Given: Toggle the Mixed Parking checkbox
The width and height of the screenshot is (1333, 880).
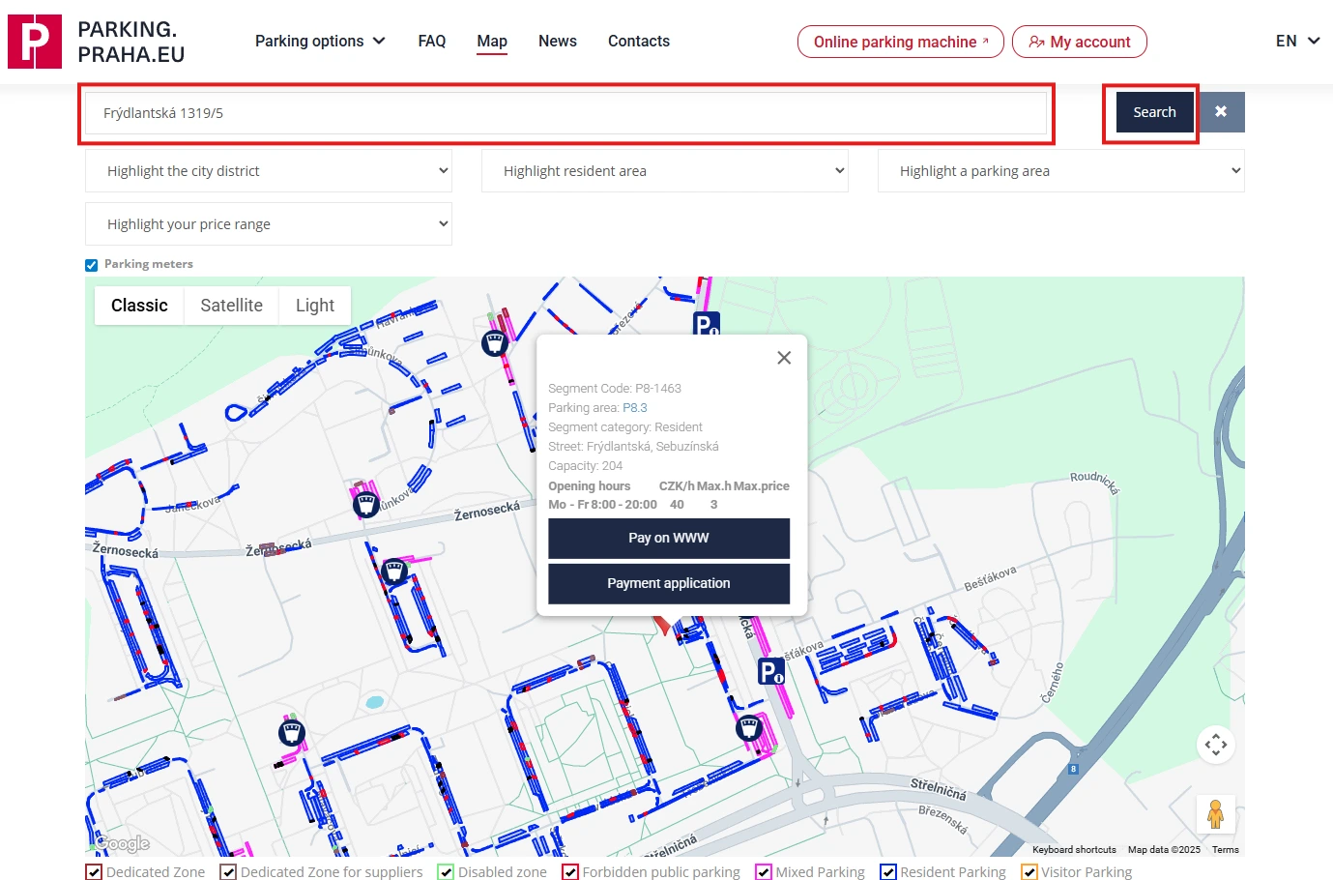Looking at the screenshot, I should (x=764, y=872).
